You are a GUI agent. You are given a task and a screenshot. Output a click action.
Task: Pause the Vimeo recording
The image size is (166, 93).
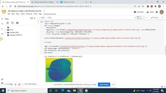pyautogui.click(x=15, y=84)
